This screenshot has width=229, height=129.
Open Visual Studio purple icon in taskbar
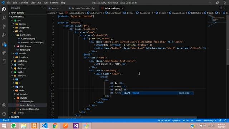click(x=76, y=126)
